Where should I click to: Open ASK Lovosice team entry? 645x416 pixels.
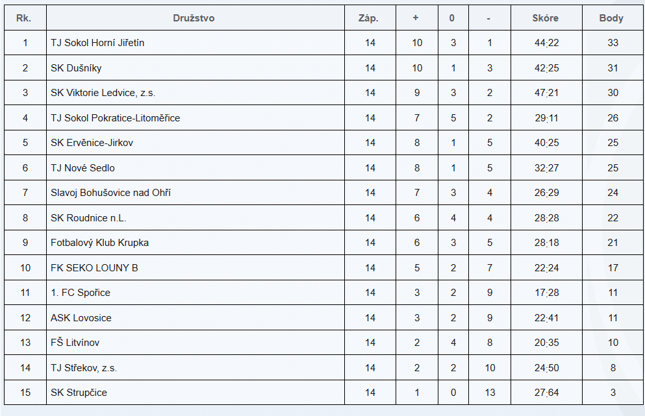tap(81, 318)
